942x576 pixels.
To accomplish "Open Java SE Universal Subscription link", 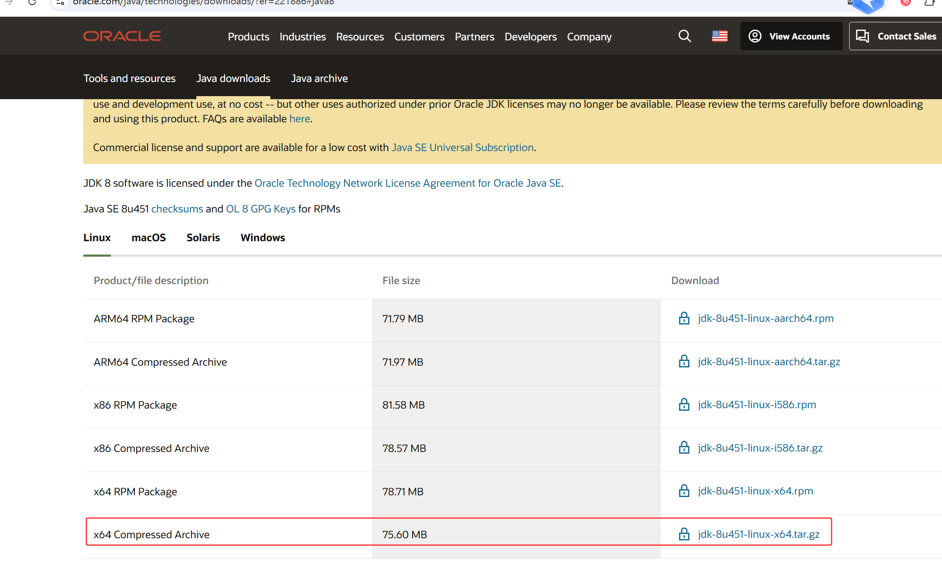I will coord(462,148).
